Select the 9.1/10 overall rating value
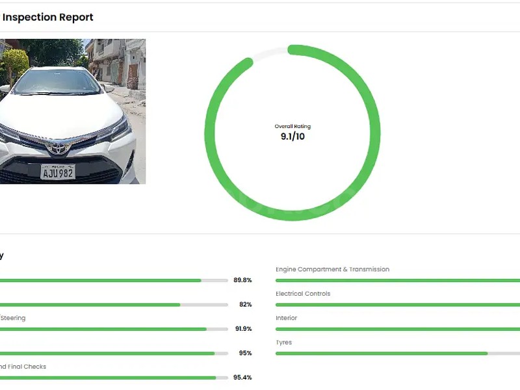Viewport: 520px width, 390px height. pos(292,136)
